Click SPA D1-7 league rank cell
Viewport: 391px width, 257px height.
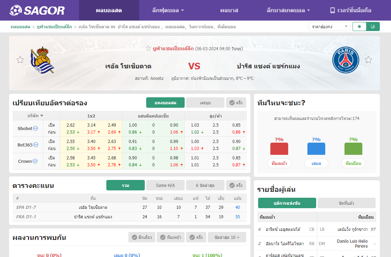(26, 207)
